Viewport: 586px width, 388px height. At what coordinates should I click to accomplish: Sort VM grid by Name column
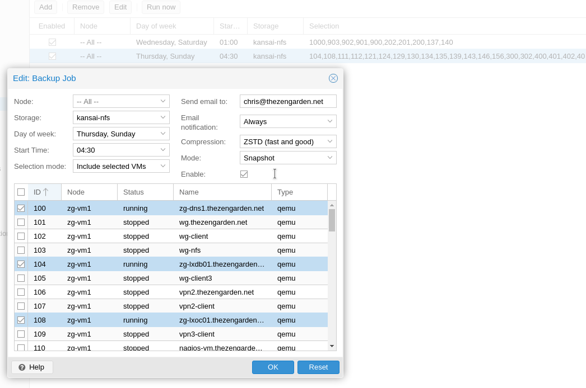(x=222, y=192)
